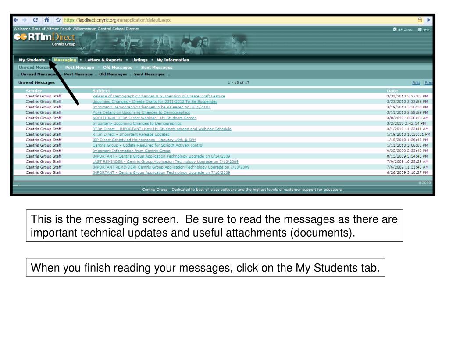Open the My Students tab

[32, 60]
